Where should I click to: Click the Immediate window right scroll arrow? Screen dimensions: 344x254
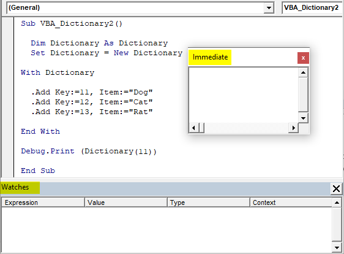tap(294, 128)
